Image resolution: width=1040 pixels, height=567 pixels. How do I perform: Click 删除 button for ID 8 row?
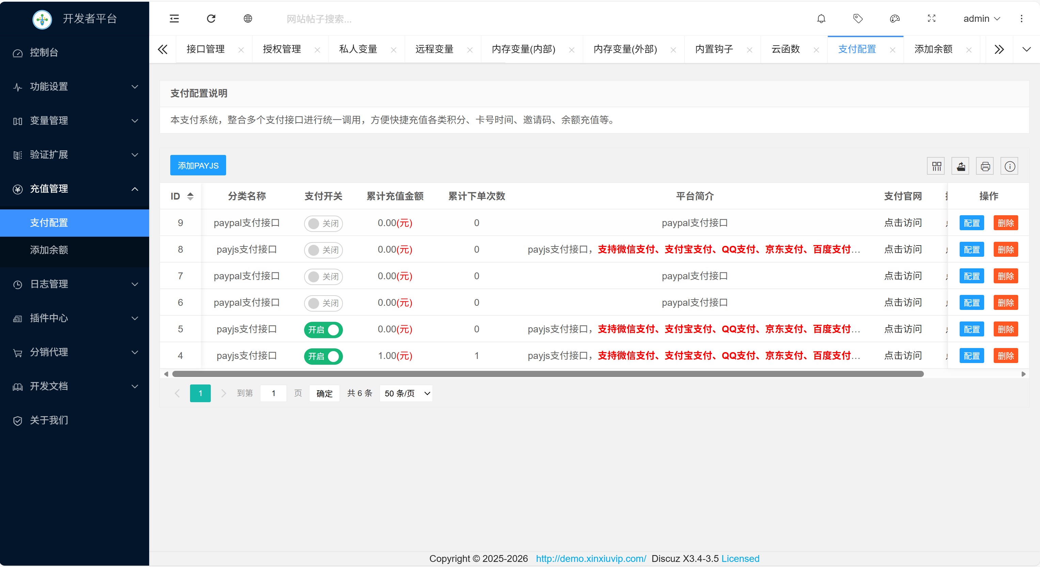tap(1005, 250)
